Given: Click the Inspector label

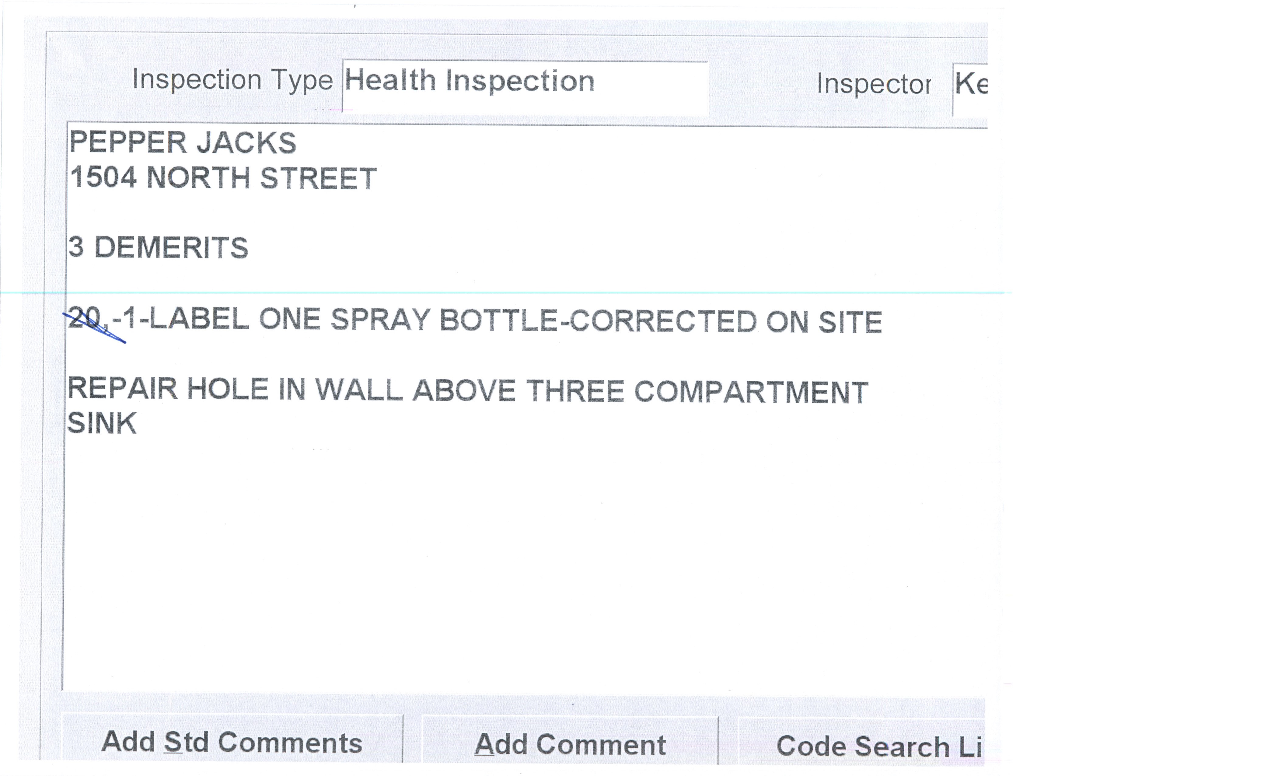Looking at the screenshot, I should (873, 84).
